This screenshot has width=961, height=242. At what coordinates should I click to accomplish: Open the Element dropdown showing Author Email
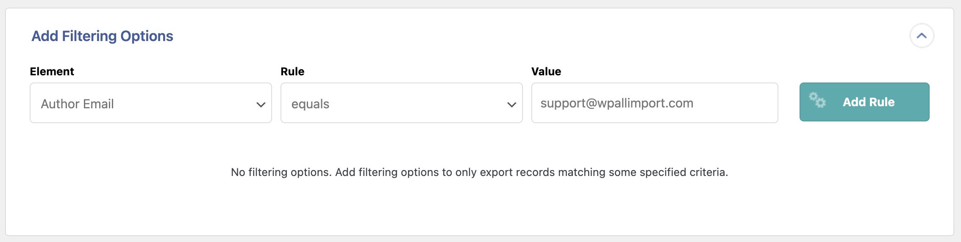pos(150,103)
